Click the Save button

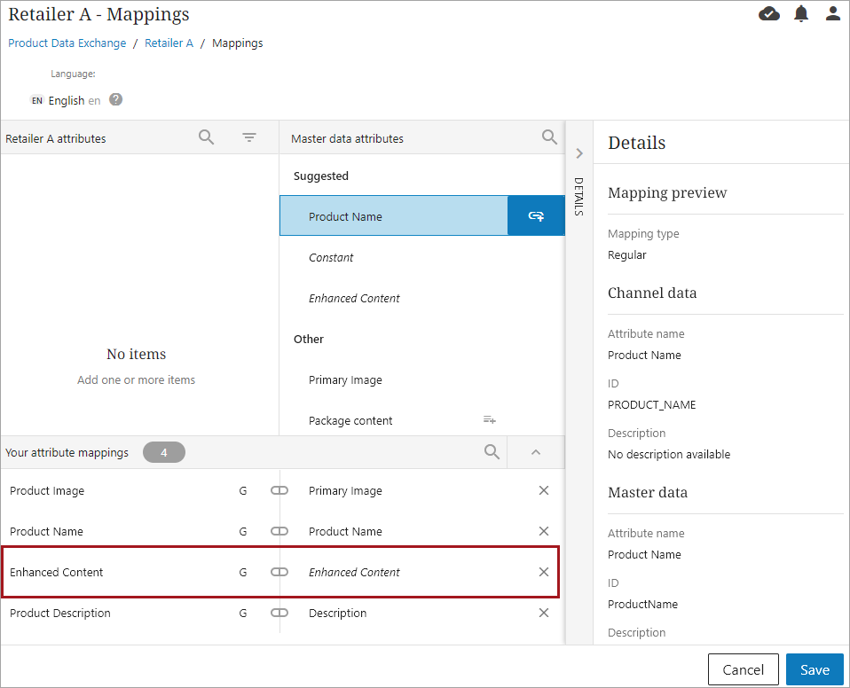tap(814, 669)
